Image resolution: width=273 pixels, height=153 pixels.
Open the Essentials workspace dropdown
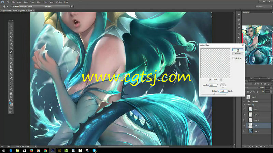263,6
